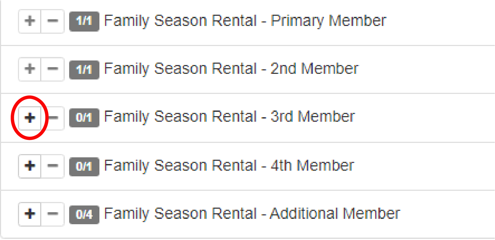Click the minus icon for Additional Member
This screenshot has width=495, height=240.
(x=53, y=213)
